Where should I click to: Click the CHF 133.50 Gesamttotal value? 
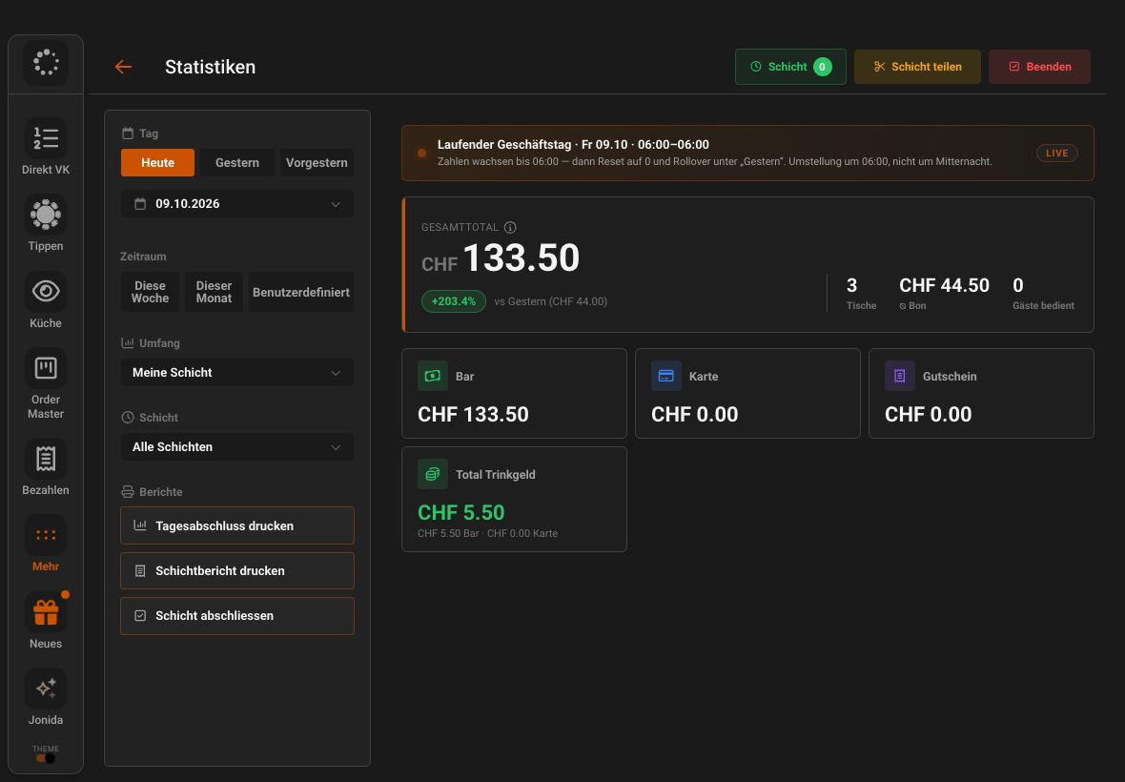point(501,257)
